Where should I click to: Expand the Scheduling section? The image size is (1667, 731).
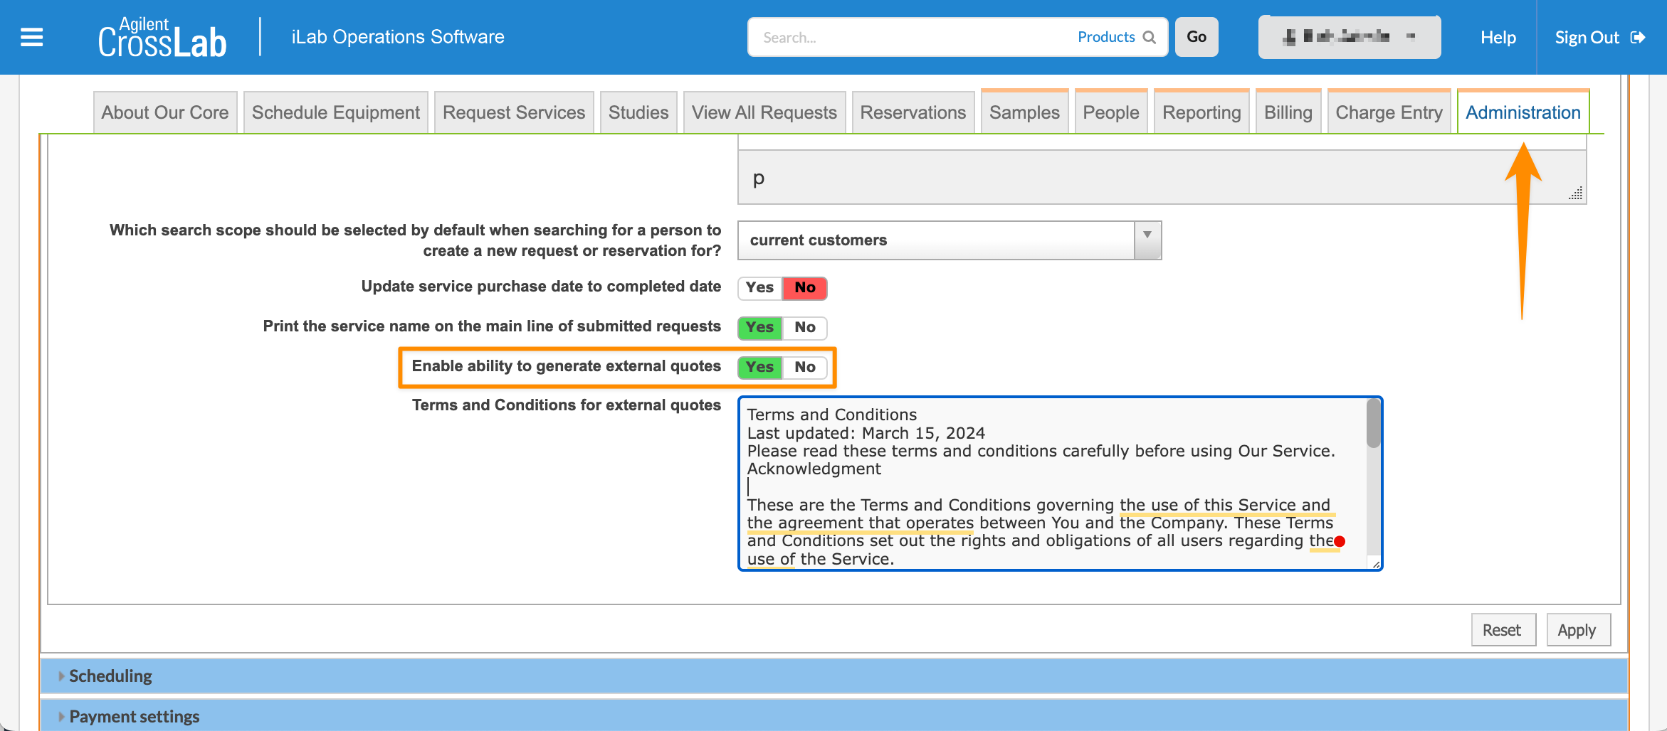110,676
